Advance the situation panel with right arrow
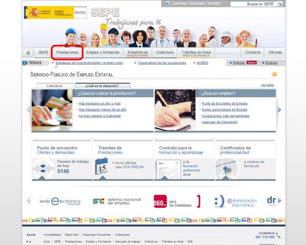This screenshot has width=306, height=245. [x=279, y=109]
